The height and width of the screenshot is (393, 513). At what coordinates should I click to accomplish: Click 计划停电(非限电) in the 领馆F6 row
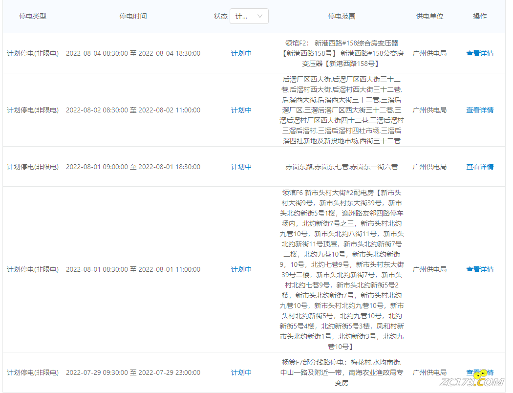point(33,269)
